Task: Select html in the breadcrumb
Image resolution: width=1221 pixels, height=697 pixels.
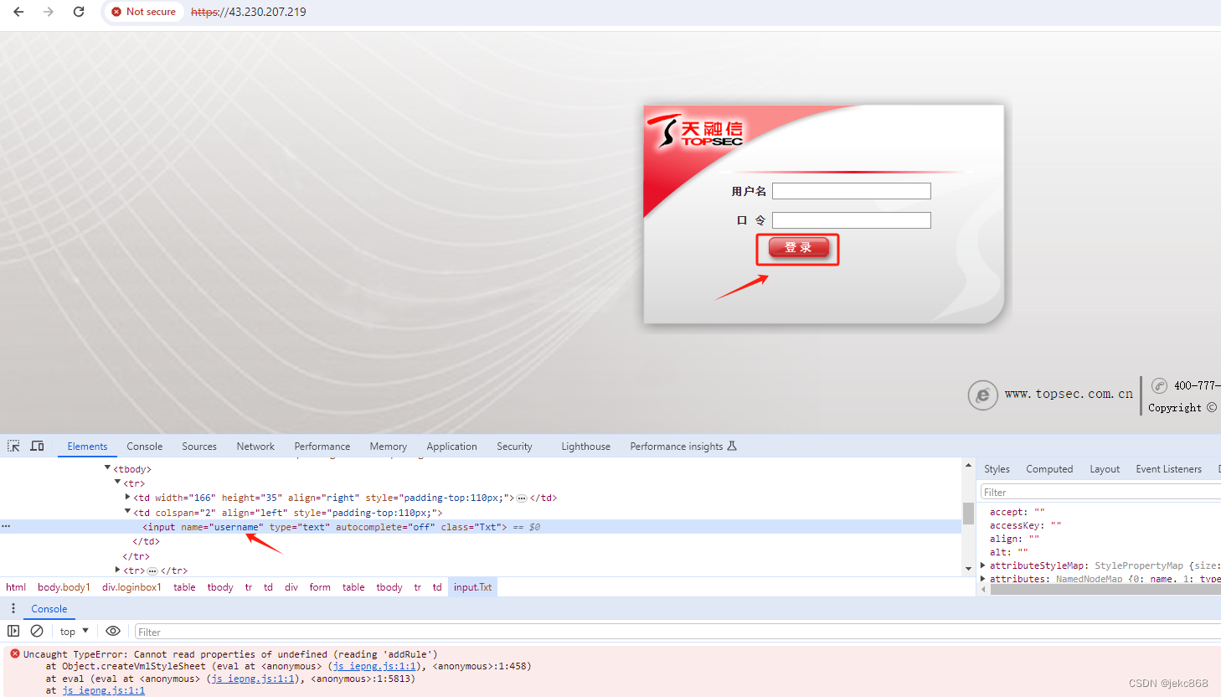Action: click(x=16, y=587)
